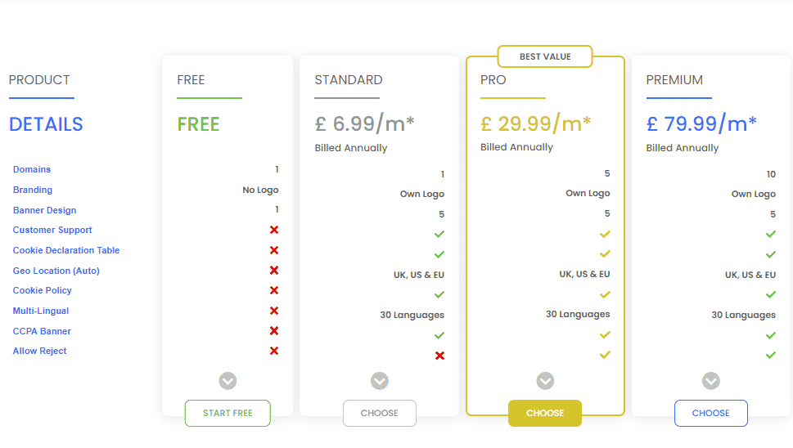Expand the Premium plan details chevron
This screenshot has width=793, height=448.
click(x=710, y=381)
